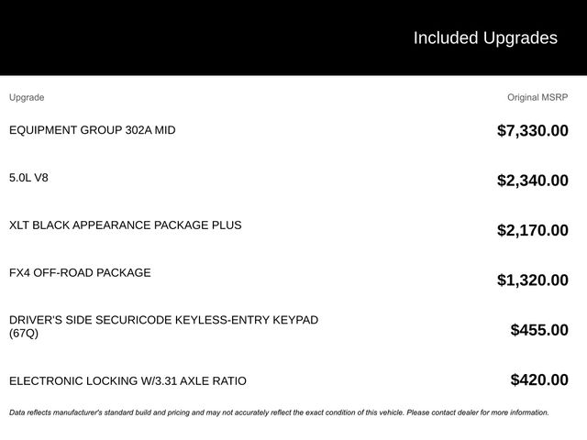Viewport: 587px width, 440px height.
Task: Click the $7,330.00 price
Action: coord(532,131)
